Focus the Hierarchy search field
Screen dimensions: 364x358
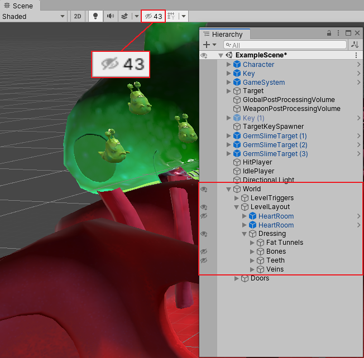(x=285, y=45)
